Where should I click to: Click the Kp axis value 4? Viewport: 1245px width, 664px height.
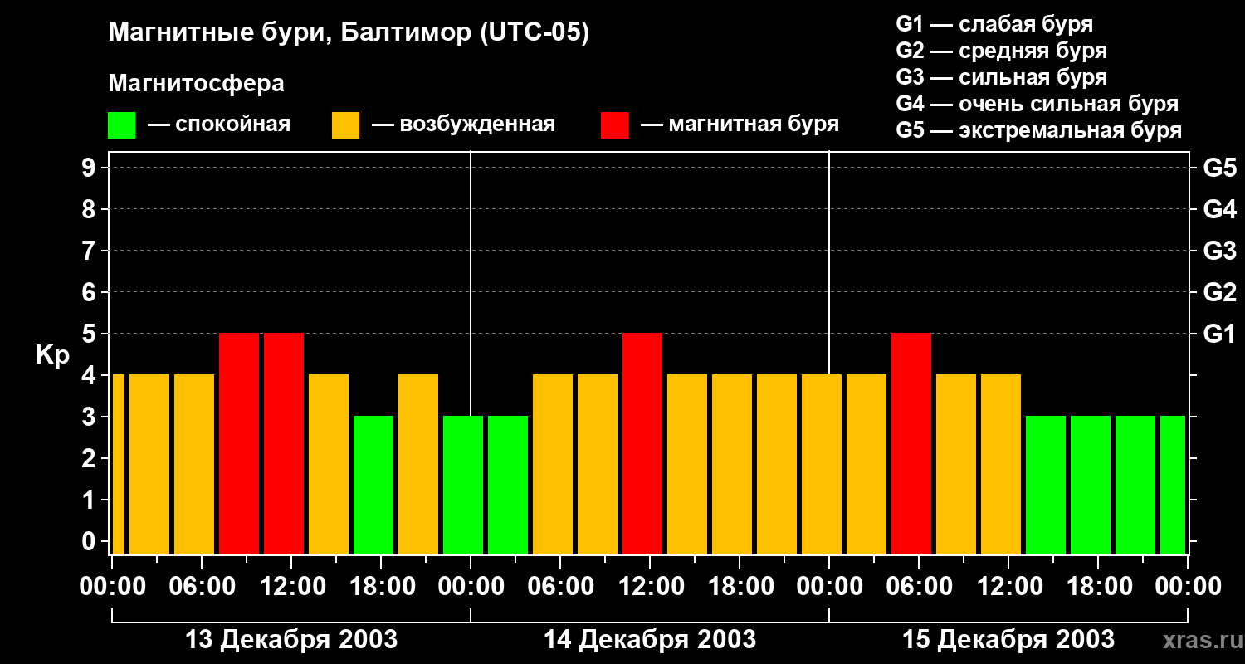pyautogui.click(x=90, y=375)
